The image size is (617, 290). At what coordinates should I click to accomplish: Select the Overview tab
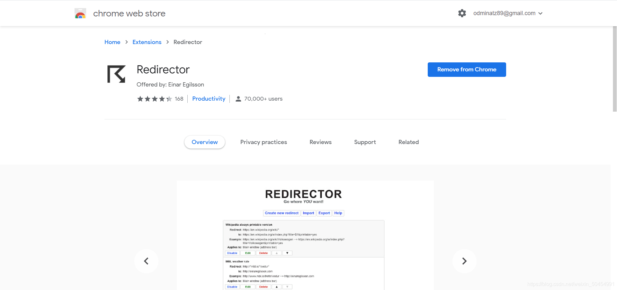(x=205, y=142)
